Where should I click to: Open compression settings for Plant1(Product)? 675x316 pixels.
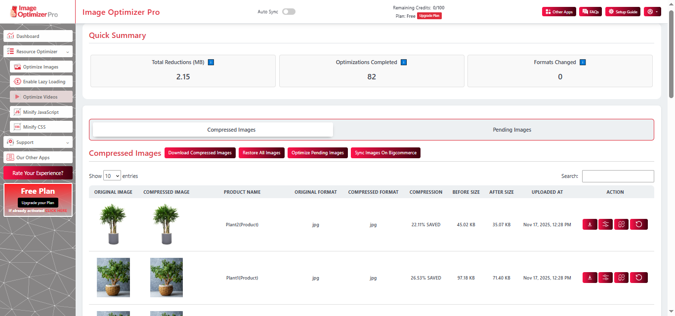606,278
